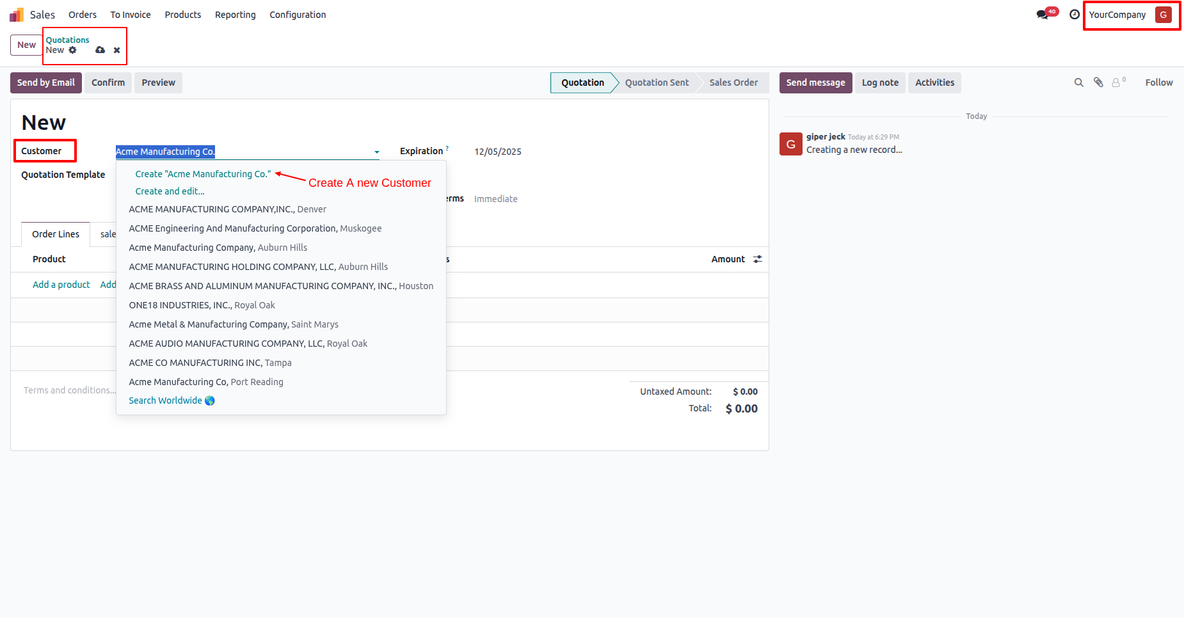Open the Products menu
This screenshot has height=618, width=1184.
click(183, 15)
